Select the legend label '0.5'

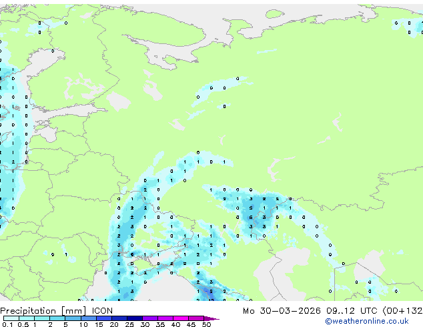coord(23,324)
